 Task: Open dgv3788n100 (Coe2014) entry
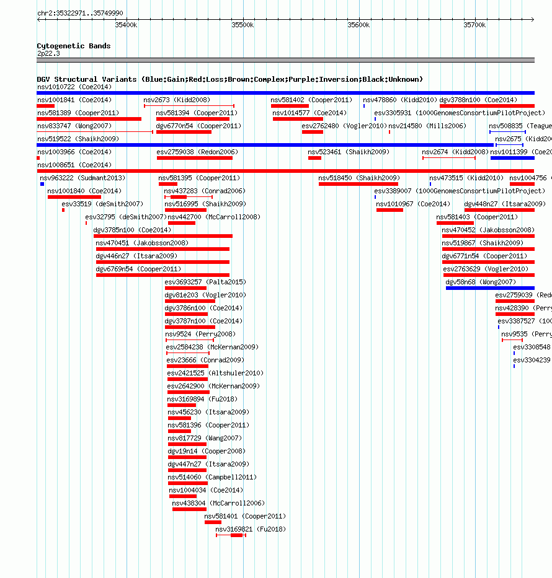[478, 100]
